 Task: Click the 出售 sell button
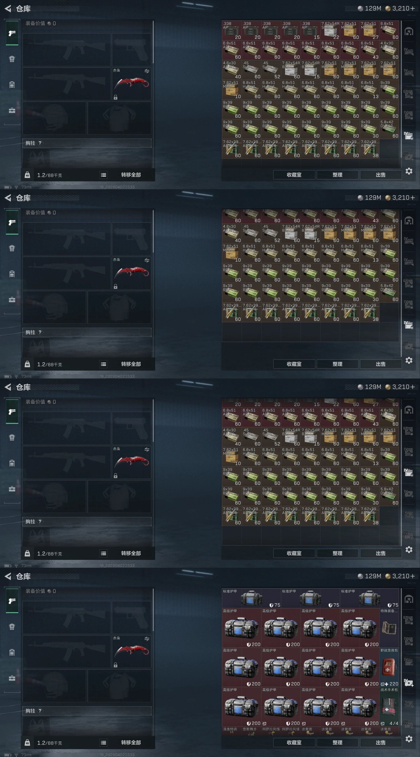coord(381,175)
